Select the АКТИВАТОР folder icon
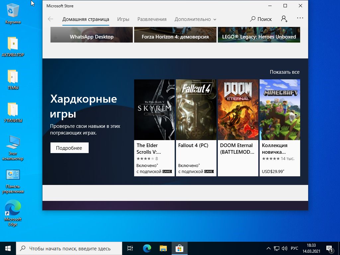Image resolution: width=340 pixels, height=255 pixels. (x=13, y=47)
